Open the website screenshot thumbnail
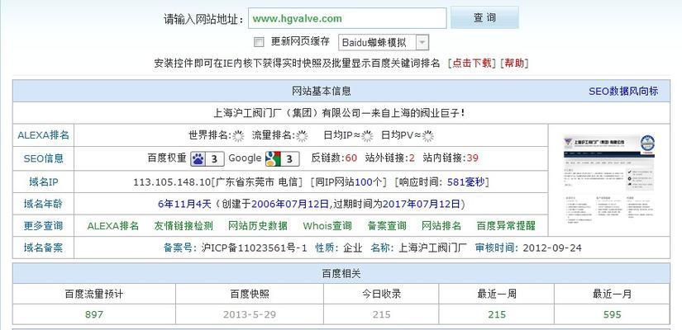Screen dimensions: 682x330 [609, 179]
